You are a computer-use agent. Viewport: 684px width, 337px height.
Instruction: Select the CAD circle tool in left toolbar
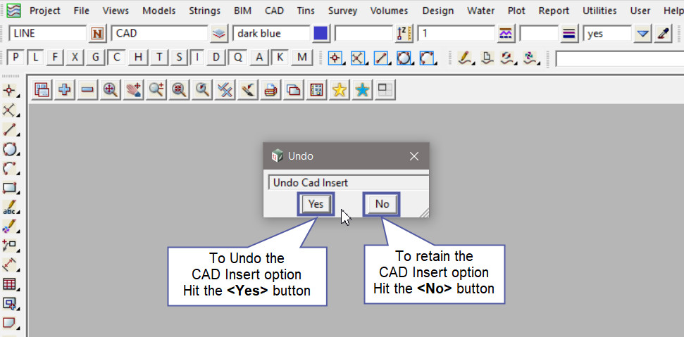click(10, 149)
